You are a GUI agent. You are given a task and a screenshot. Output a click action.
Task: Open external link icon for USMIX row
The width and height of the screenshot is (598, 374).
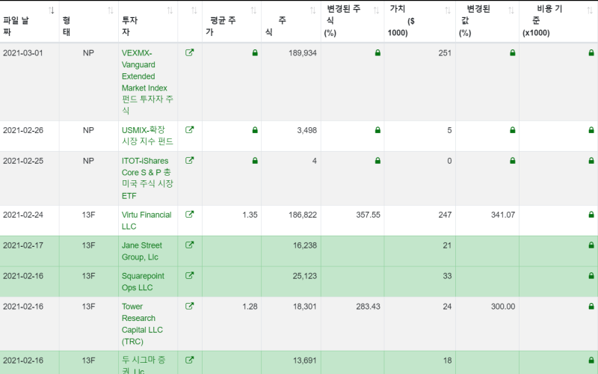click(190, 129)
